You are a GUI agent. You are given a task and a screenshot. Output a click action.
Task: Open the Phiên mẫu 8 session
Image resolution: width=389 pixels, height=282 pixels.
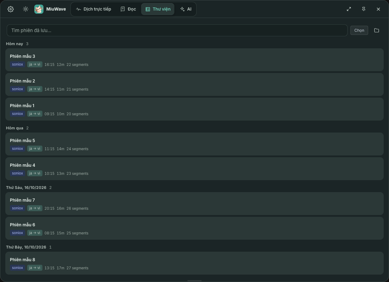tap(194, 263)
